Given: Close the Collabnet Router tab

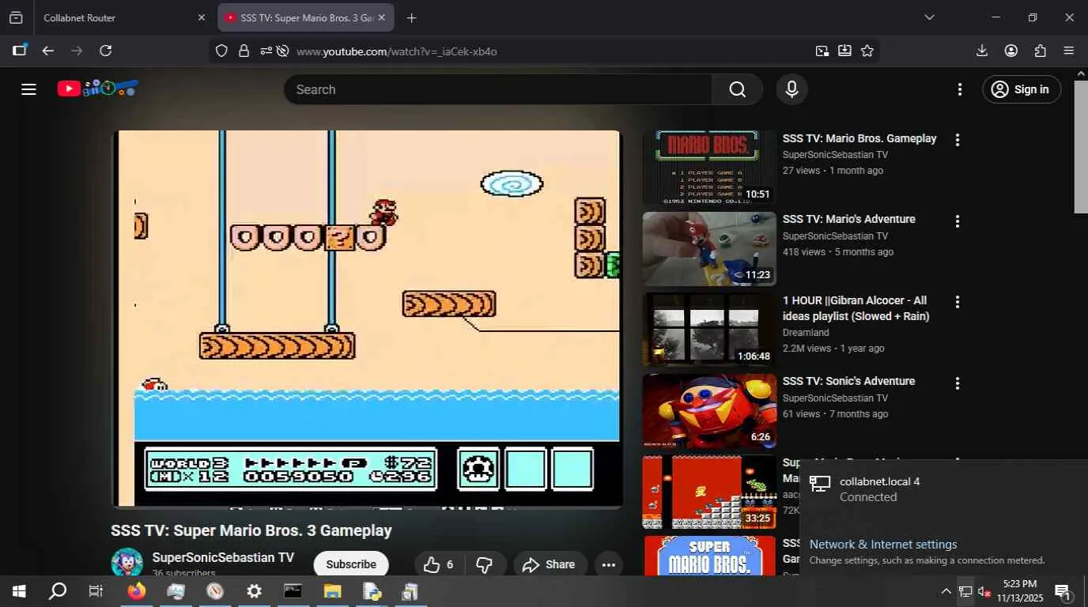Looking at the screenshot, I should point(201,17).
